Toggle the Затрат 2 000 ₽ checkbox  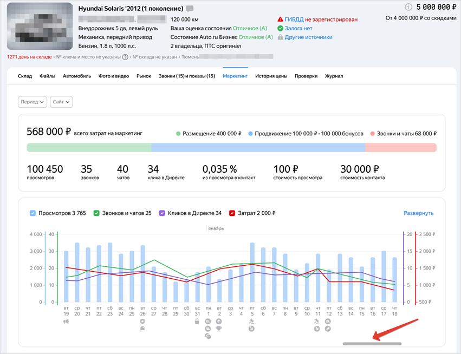click(x=232, y=213)
